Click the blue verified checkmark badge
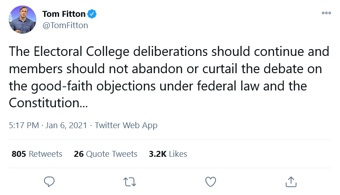 pos(92,14)
